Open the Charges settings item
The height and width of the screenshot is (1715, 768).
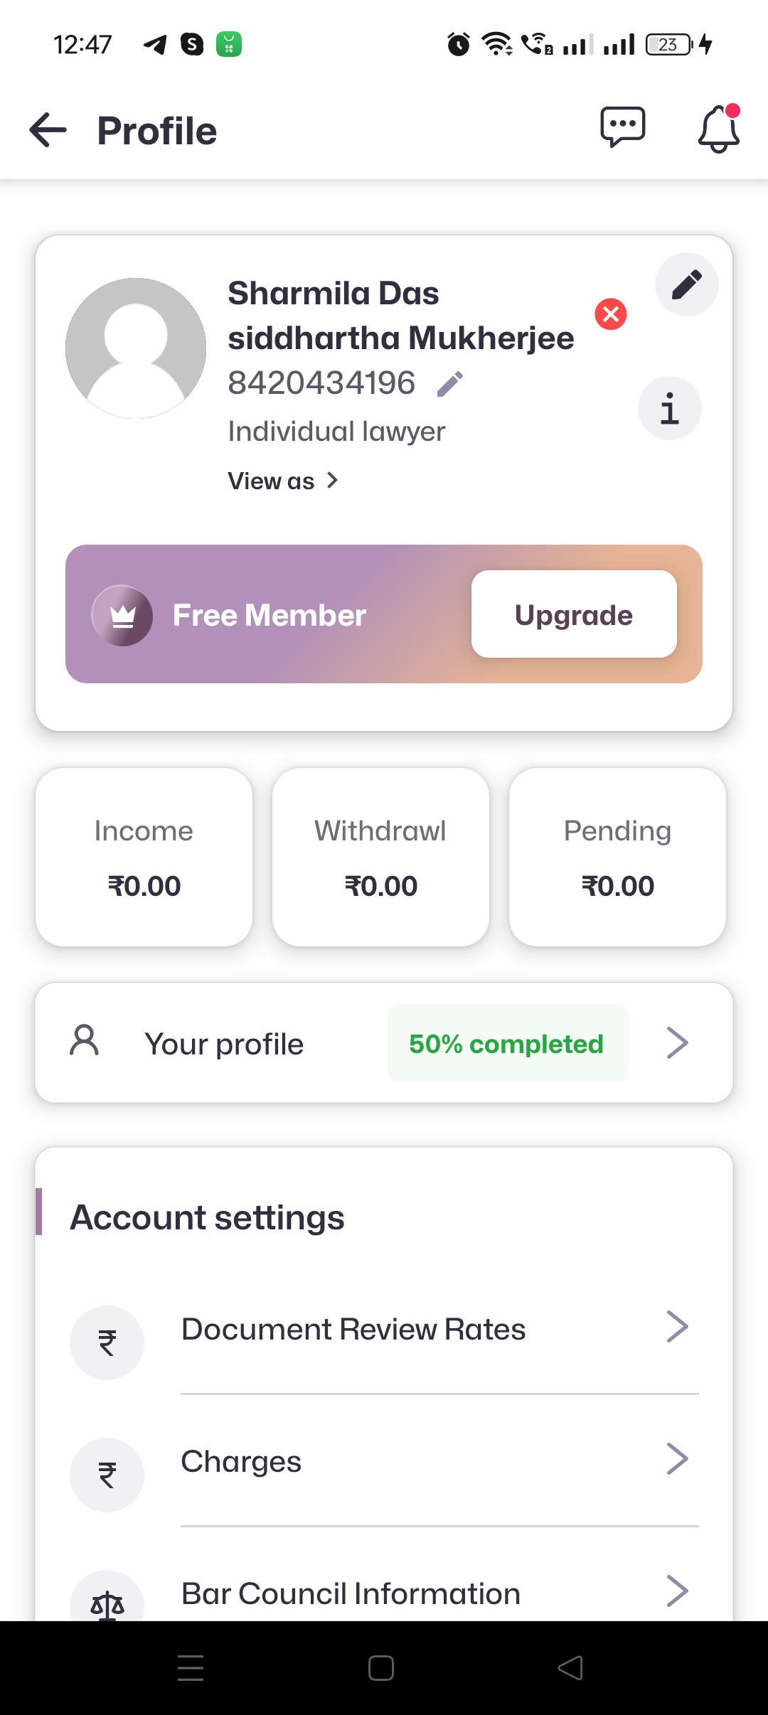tap(242, 1462)
